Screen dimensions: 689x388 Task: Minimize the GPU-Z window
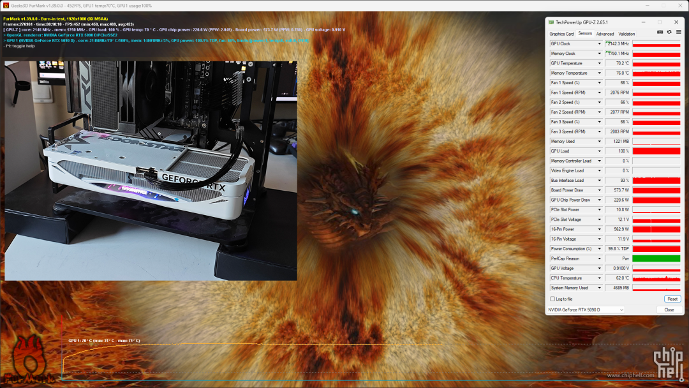[x=643, y=22]
